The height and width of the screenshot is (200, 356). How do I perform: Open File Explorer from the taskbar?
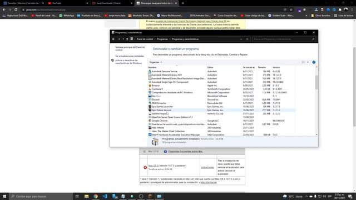[87, 196]
